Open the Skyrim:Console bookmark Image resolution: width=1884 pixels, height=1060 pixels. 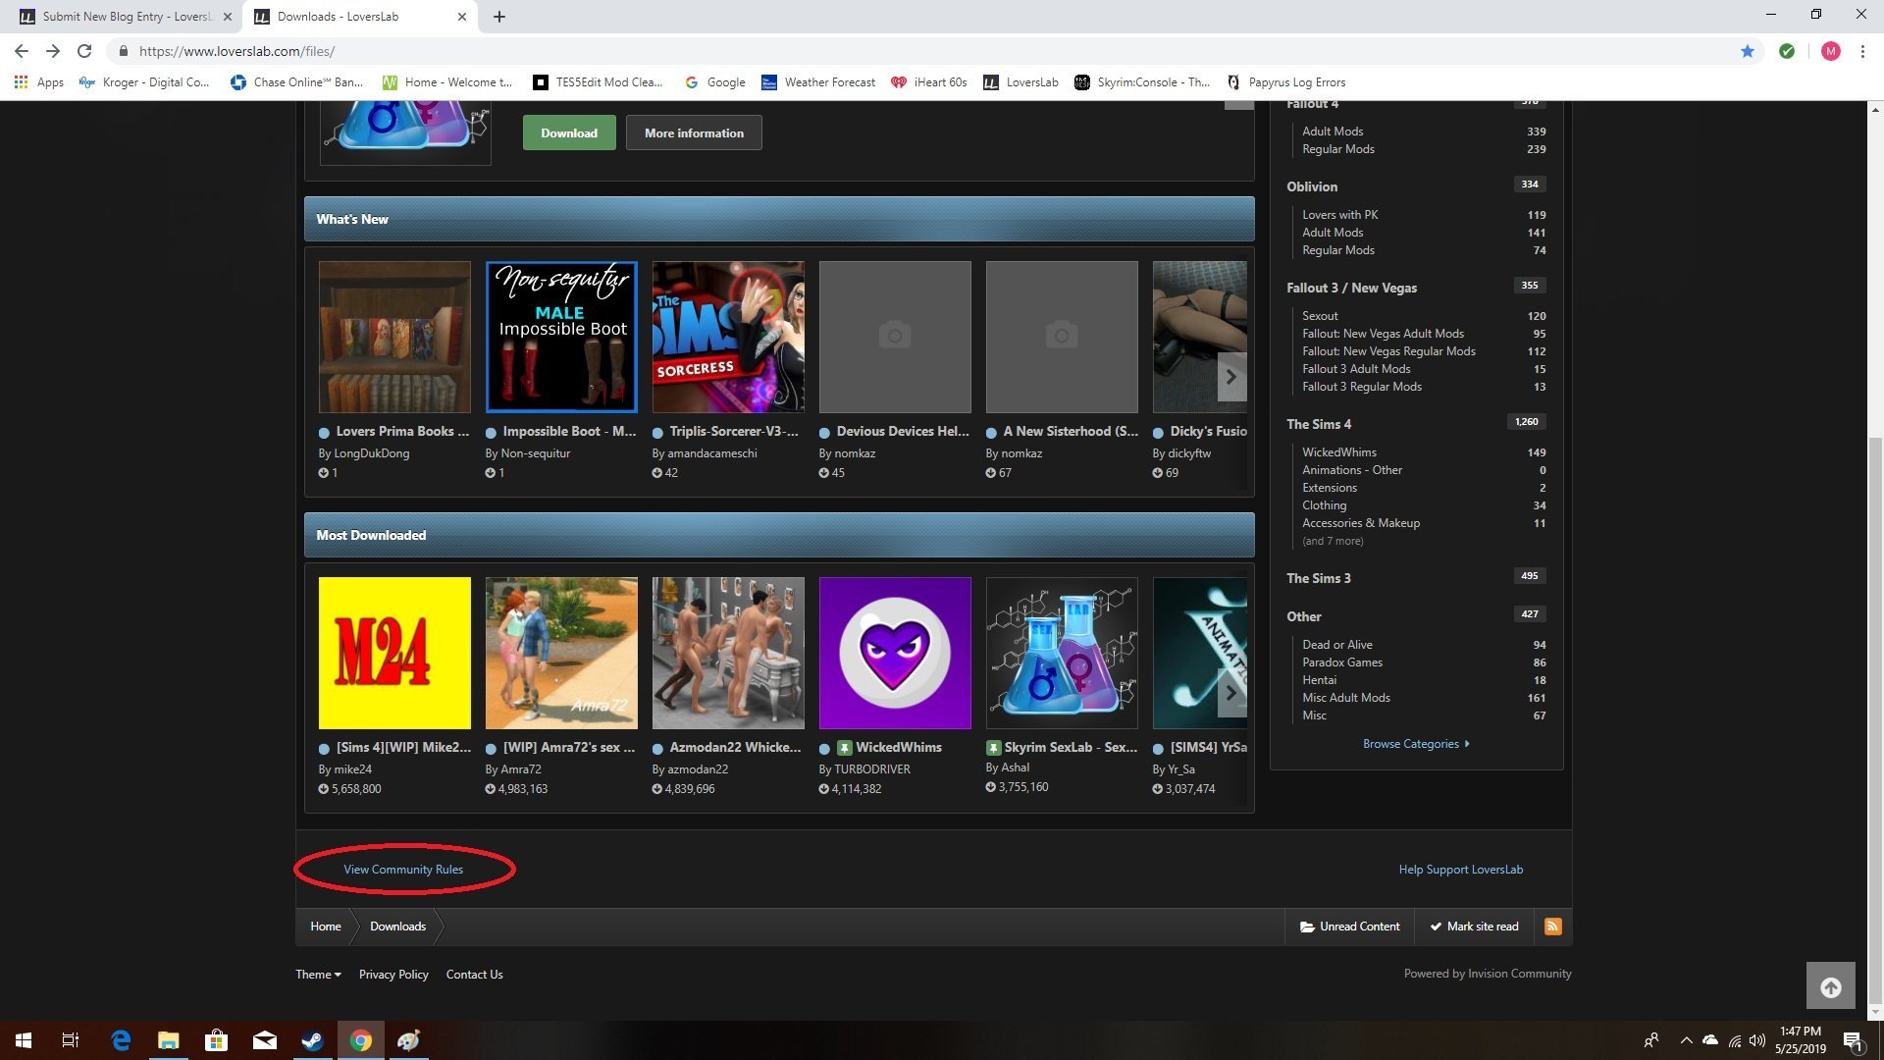tap(1142, 82)
